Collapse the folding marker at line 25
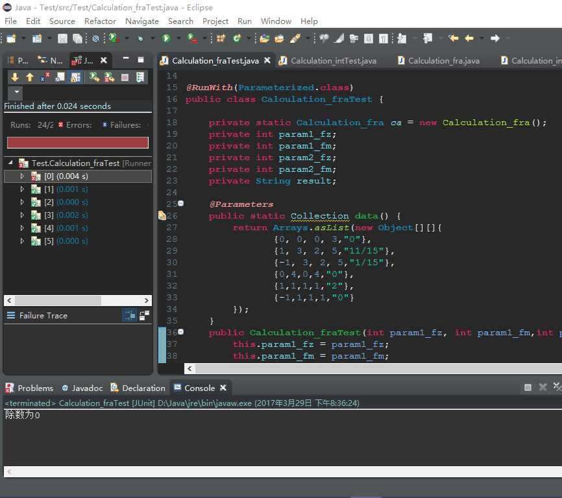The width and height of the screenshot is (562, 498). pyautogui.click(x=181, y=203)
